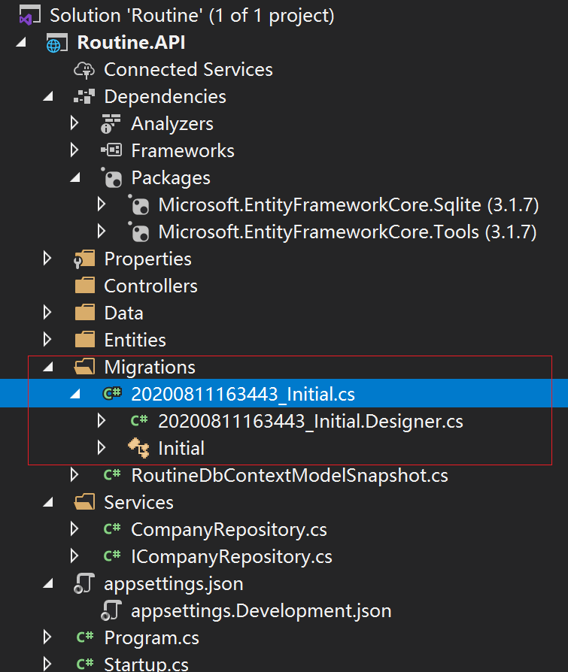Click the Dependencies node icon

[84, 97]
